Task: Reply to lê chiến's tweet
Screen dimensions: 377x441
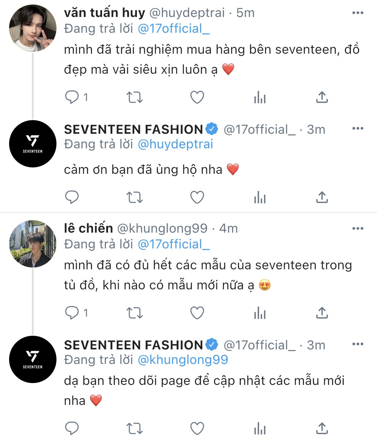Action: tap(72, 313)
